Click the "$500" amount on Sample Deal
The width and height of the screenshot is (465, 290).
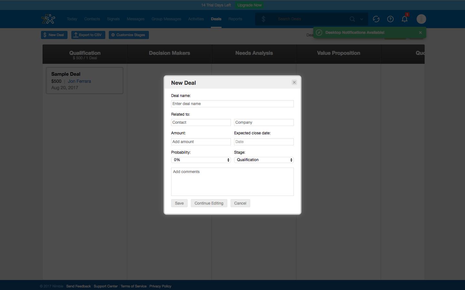[x=56, y=81]
